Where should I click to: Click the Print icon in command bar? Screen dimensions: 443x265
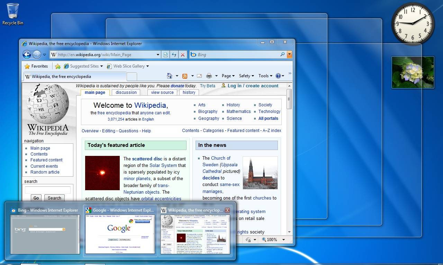209,76
